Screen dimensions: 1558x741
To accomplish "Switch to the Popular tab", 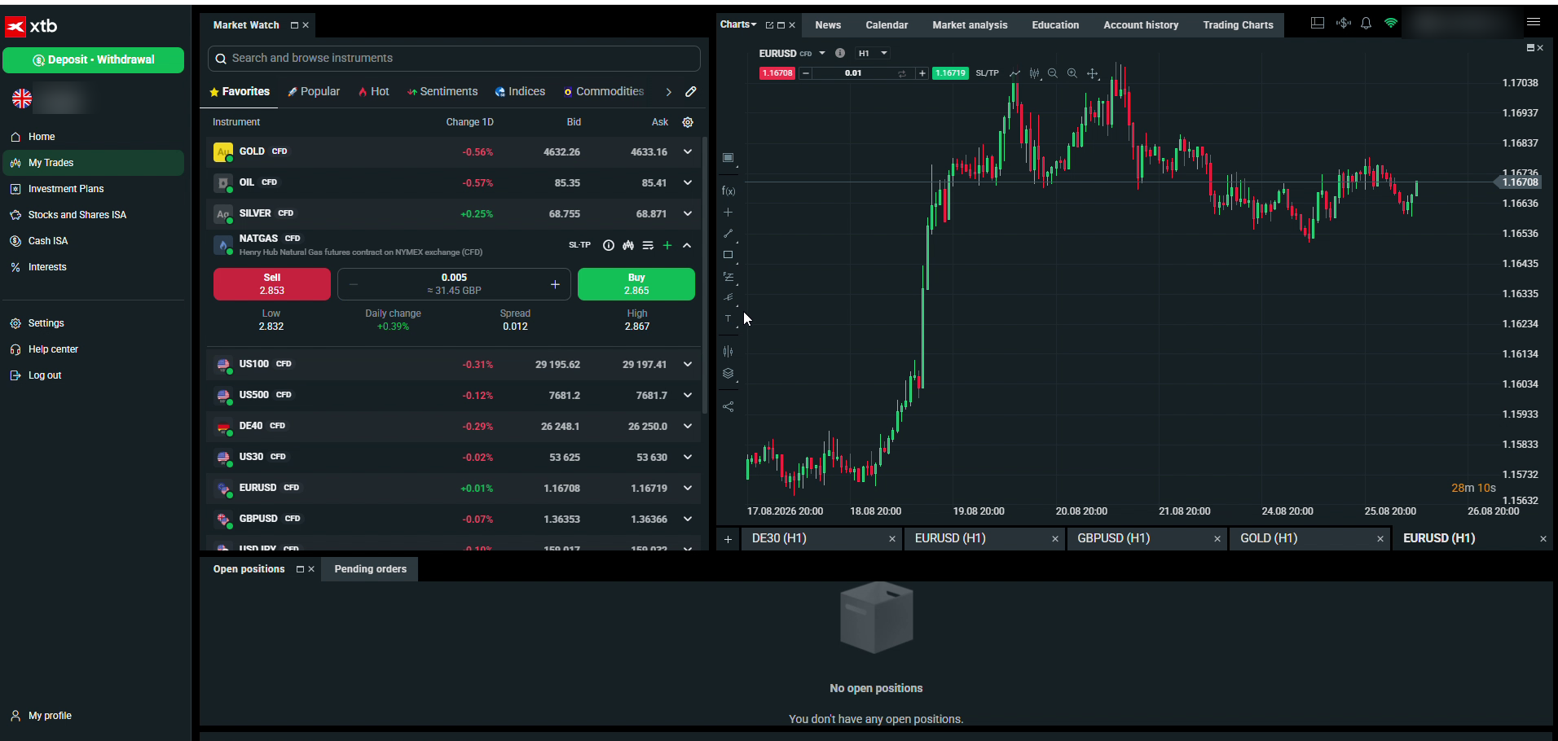I will pyautogui.click(x=314, y=91).
